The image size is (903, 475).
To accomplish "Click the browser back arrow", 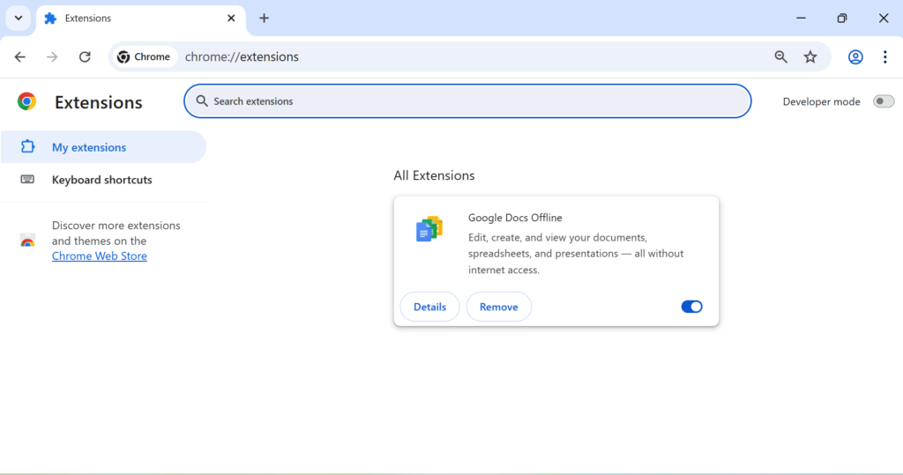I will [20, 57].
